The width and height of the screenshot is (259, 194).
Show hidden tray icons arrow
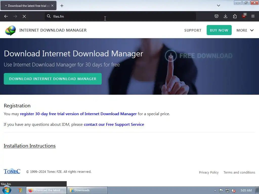click(x=215, y=190)
